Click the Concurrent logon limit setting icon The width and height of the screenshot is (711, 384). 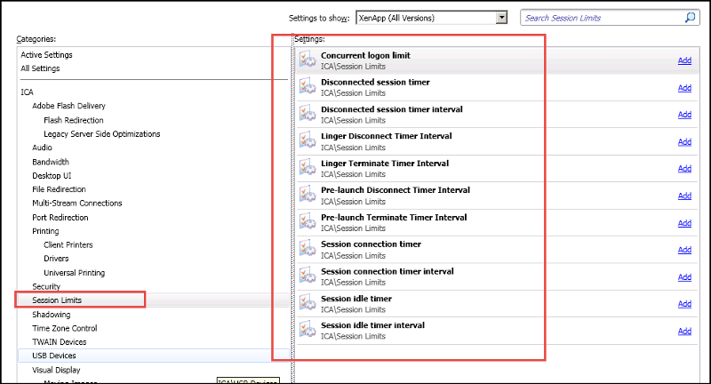pos(308,60)
